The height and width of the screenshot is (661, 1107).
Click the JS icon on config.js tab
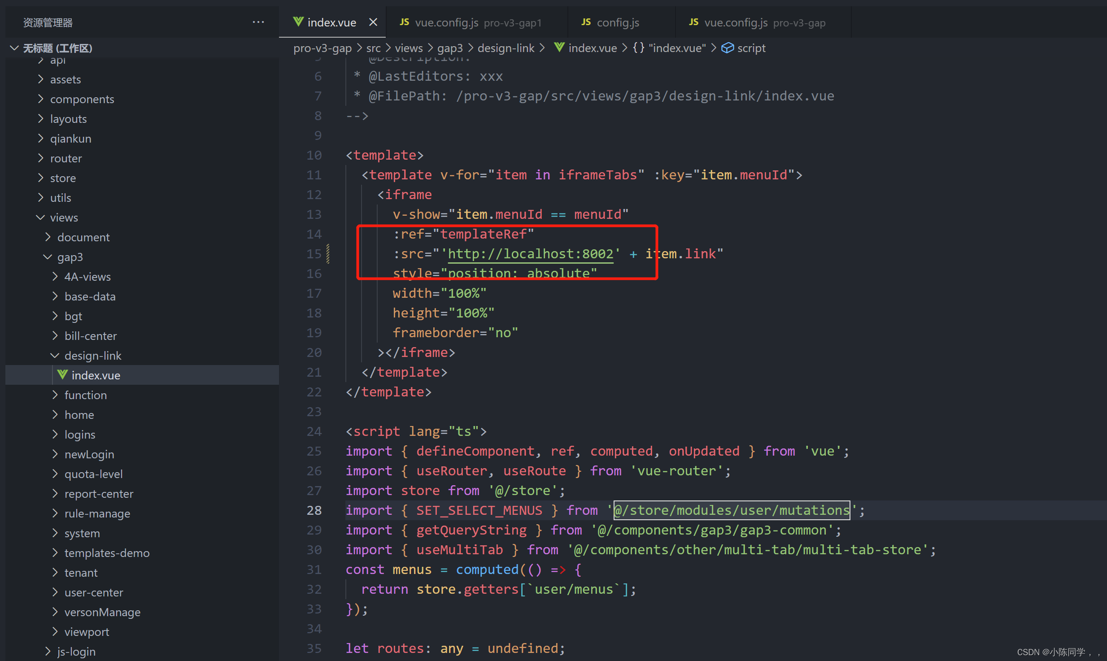[586, 22]
